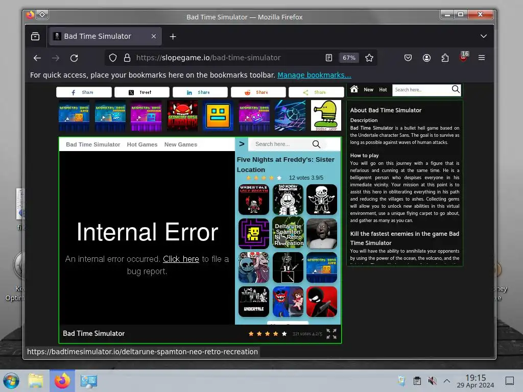This screenshot has width=523, height=392.
Task: Open the Undertale characters group icon
Action: click(253, 302)
